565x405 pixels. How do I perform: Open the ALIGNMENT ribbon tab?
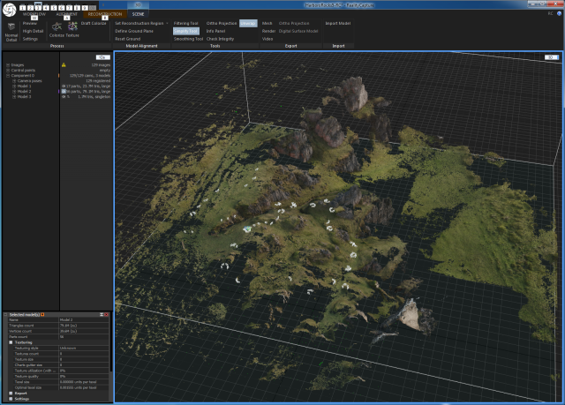click(68, 14)
